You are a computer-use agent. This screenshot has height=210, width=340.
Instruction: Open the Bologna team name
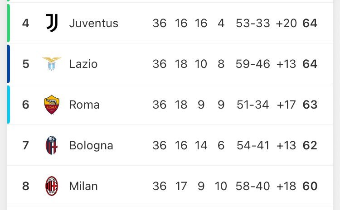point(91,145)
